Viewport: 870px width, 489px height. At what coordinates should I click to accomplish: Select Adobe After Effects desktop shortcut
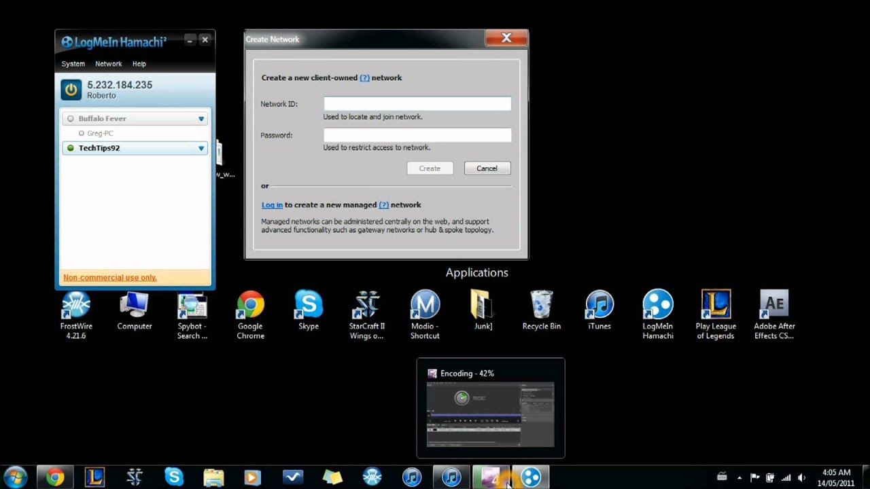click(x=773, y=314)
